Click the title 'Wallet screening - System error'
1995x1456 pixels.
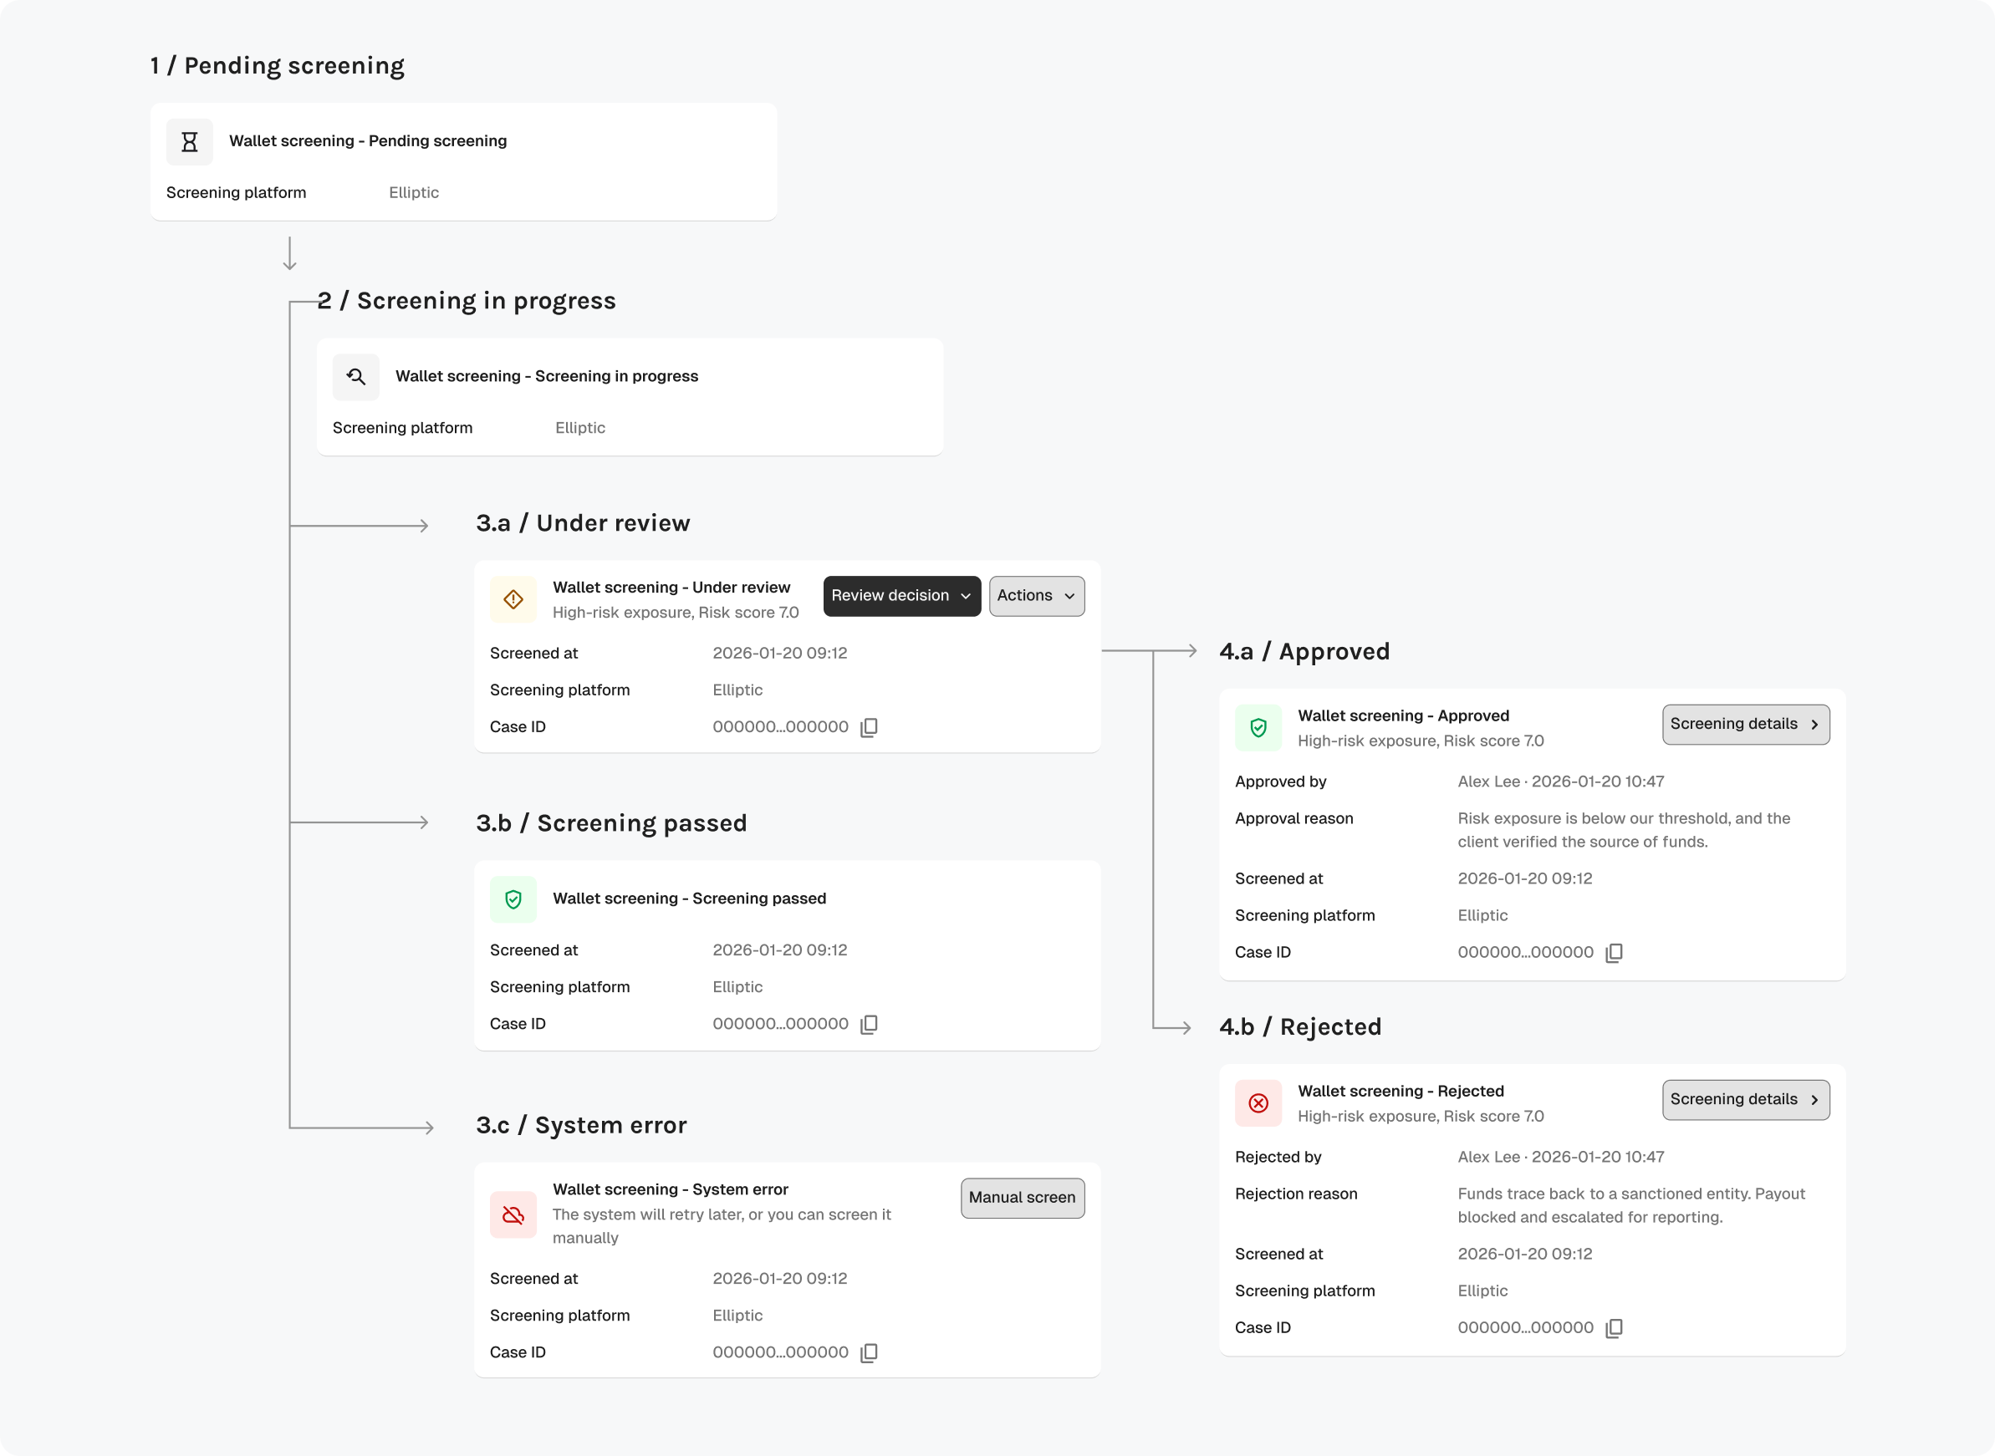tap(671, 1190)
